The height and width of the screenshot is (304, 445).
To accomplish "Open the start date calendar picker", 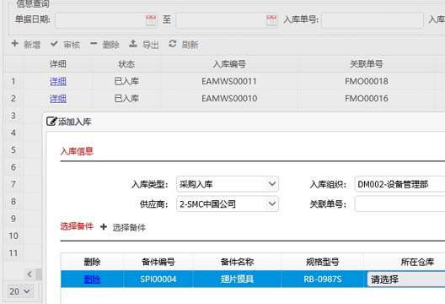I will click(151, 20).
